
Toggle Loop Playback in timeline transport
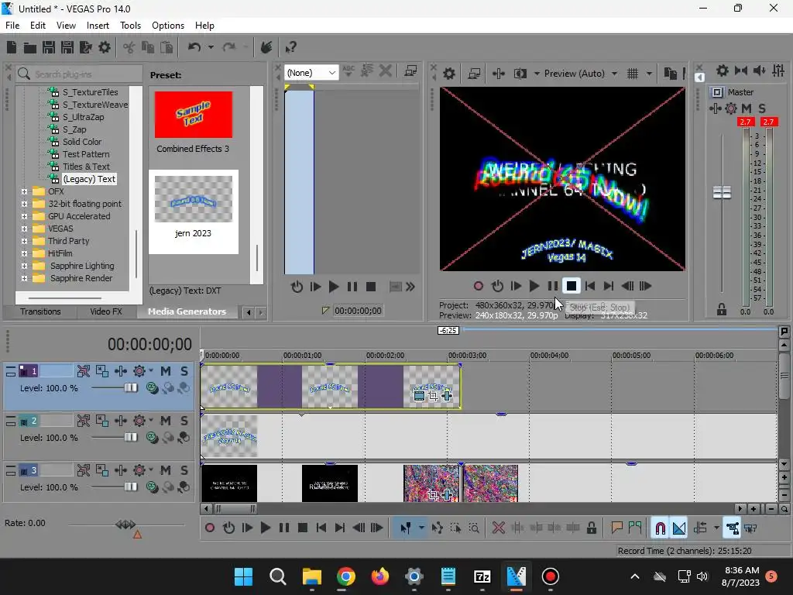[x=228, y=528]
